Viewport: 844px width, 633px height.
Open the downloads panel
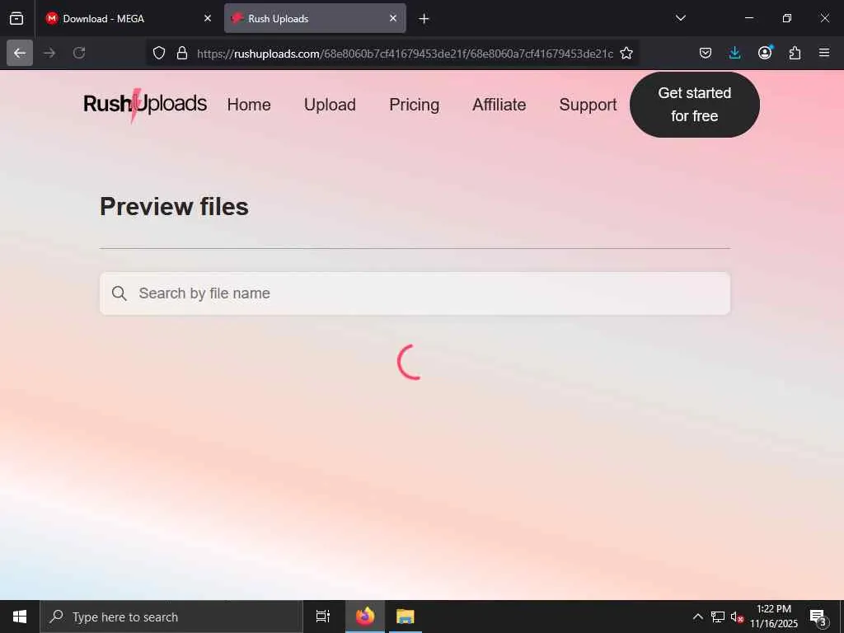734,53
